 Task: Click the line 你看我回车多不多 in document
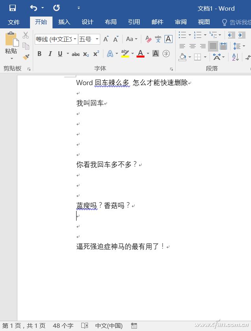point(107,165)
